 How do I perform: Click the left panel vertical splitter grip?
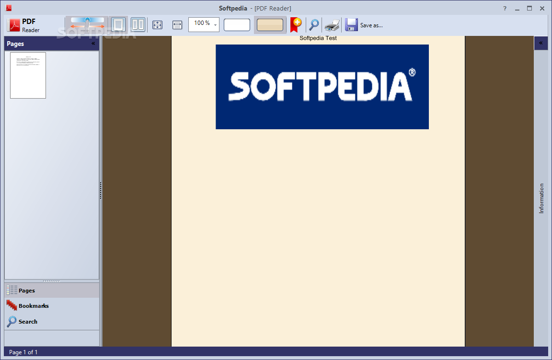101,191
